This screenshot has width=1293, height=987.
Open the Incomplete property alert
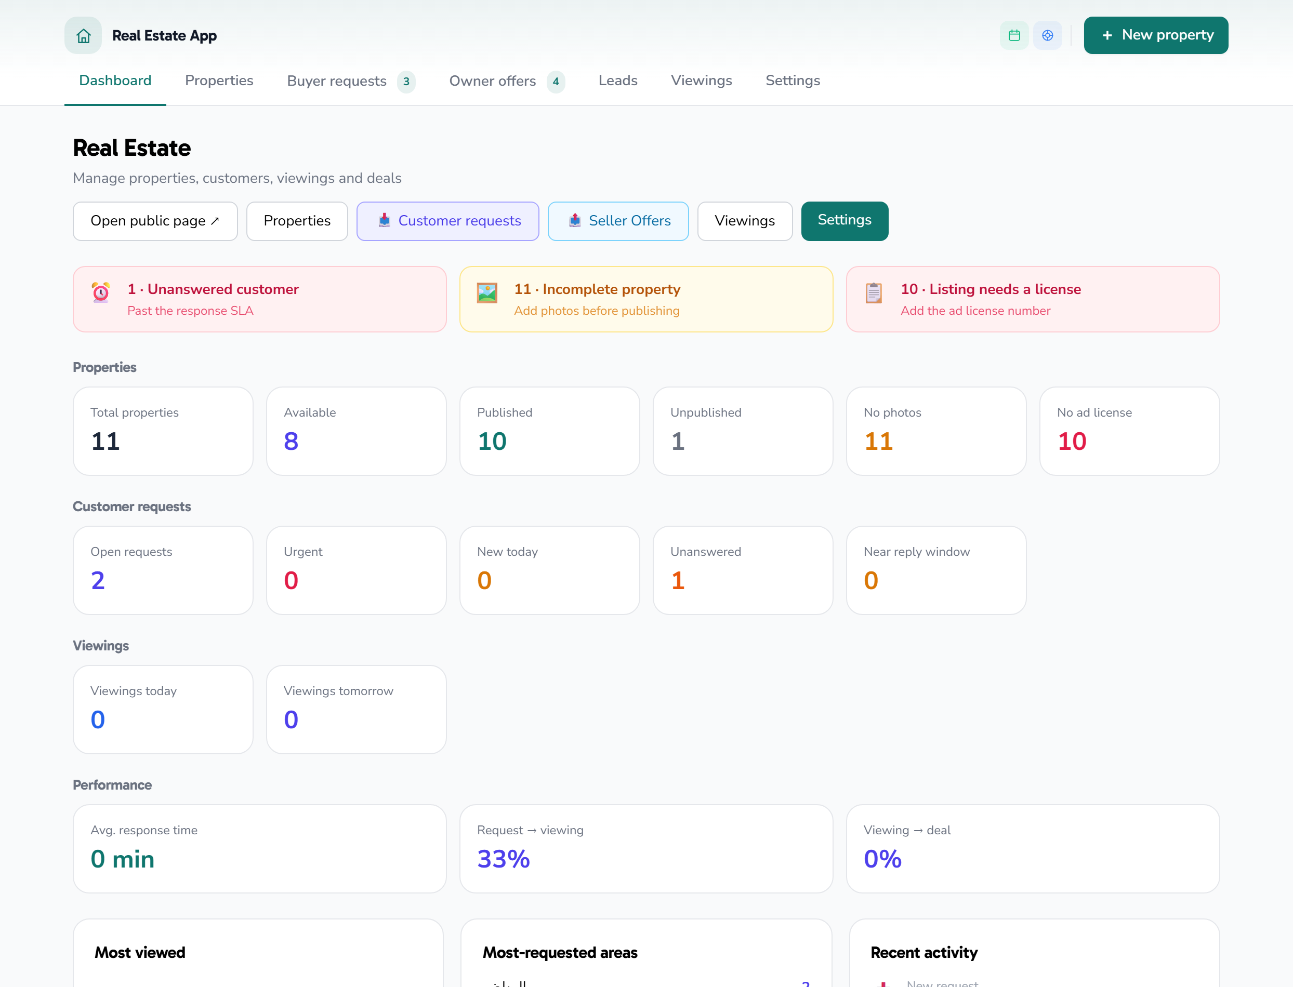(x=646, y=299)
